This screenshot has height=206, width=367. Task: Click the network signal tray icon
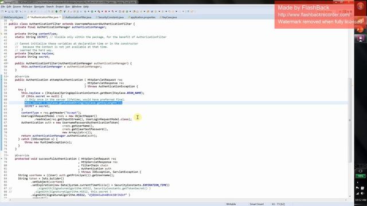point(358,193)
